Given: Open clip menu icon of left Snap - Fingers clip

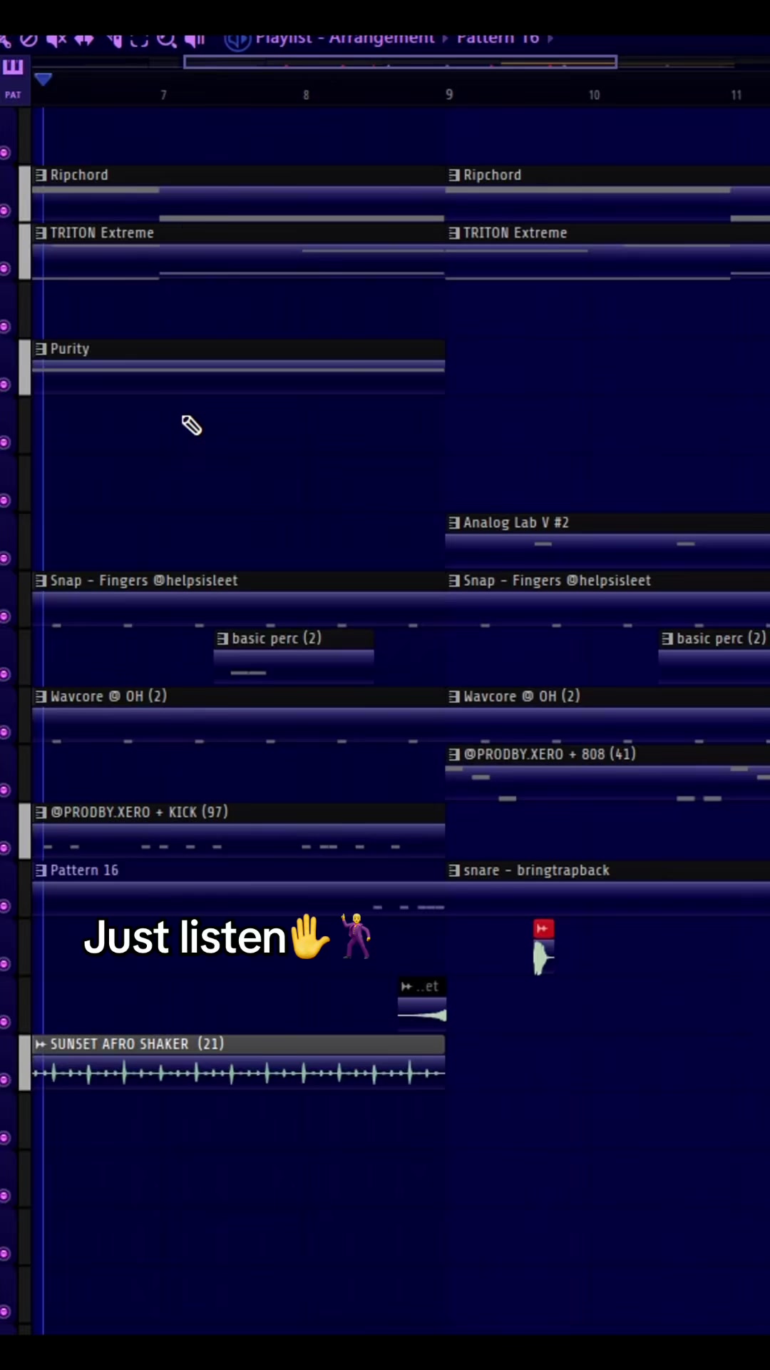Looking at the screenshot, I should coord(41,581).
